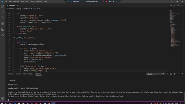This screenshot has width=185, height=104.
Task: Open the Windows Start button
Action: point(2,103)
